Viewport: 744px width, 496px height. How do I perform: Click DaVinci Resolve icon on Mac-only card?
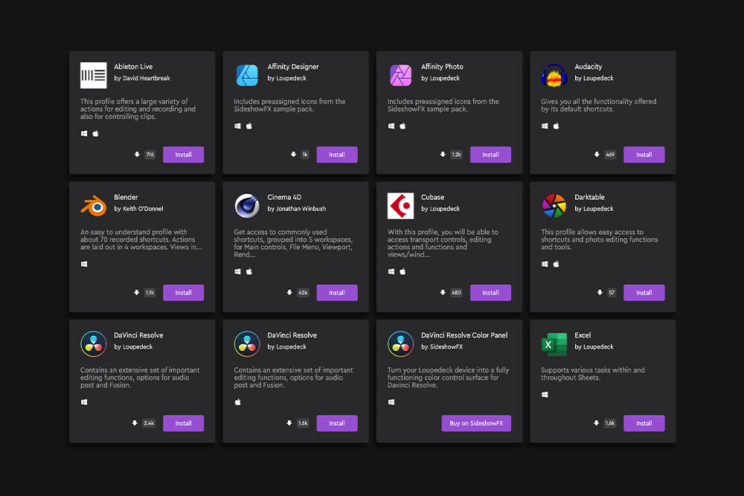point(247,344)
